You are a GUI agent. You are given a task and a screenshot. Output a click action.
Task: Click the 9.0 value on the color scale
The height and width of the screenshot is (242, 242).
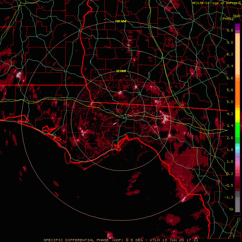point(230,42)
